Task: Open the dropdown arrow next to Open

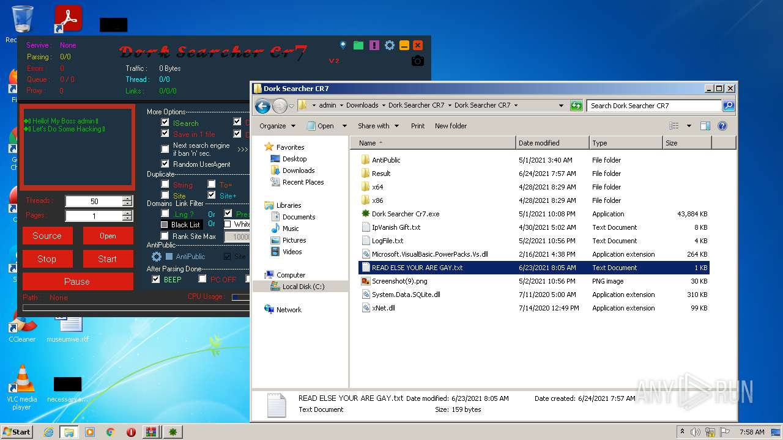Action: (x=344, y=126)
